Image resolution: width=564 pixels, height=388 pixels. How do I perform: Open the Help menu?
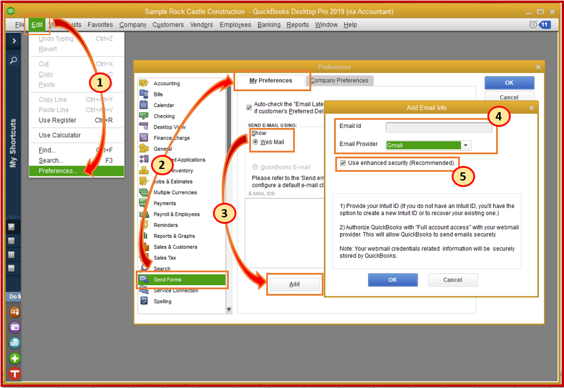coord(350,25)
